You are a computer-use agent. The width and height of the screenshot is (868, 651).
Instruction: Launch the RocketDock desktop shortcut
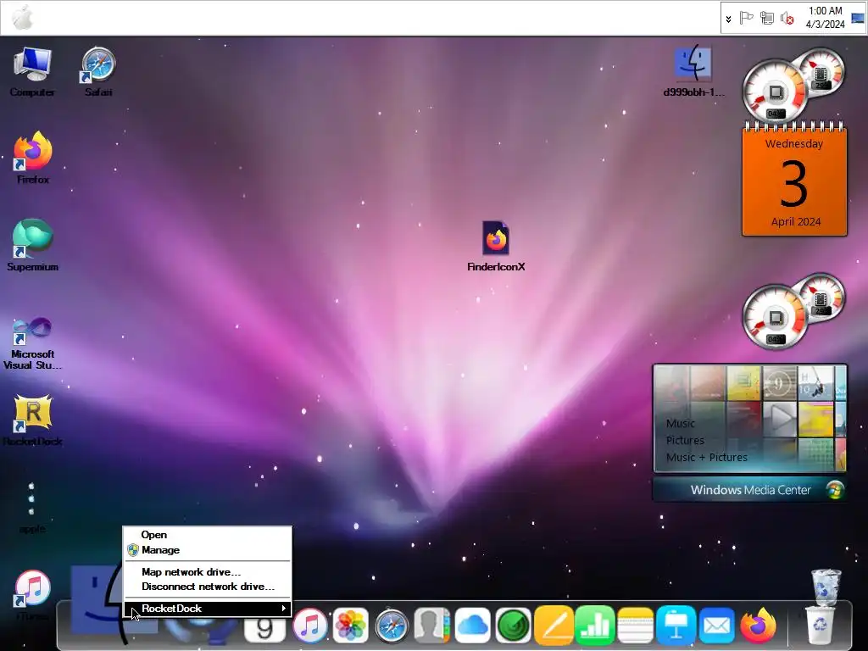(x=33, y=420)
